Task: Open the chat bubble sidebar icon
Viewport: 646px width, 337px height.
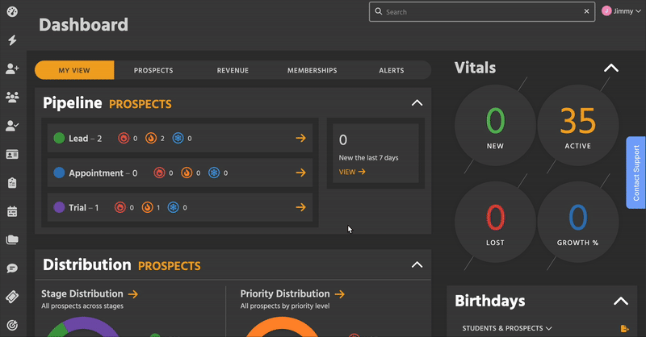Action: (x=12, y=268)
